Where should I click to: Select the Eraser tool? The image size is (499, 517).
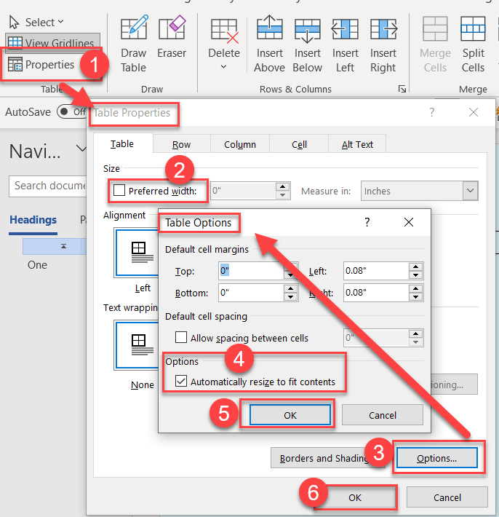coord(172,37)
